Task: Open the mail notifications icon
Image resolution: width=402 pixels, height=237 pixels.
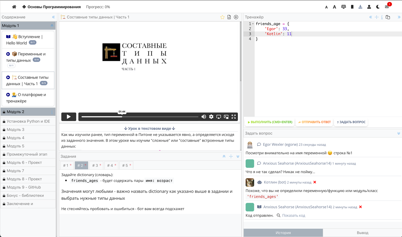Action: click(387, 7)
